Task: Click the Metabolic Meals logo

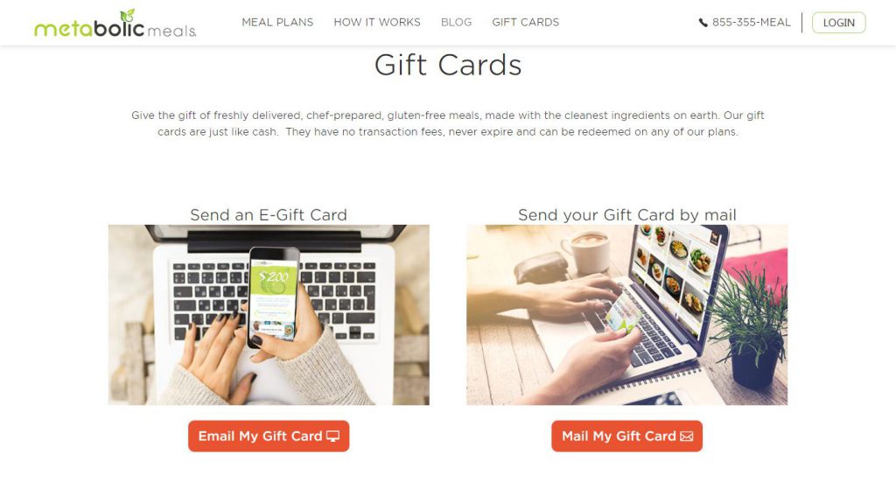Action: coord(115,24)
